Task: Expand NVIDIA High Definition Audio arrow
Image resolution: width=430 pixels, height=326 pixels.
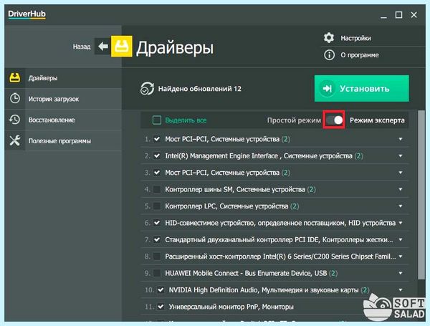Action: click(x=401, y=290)
